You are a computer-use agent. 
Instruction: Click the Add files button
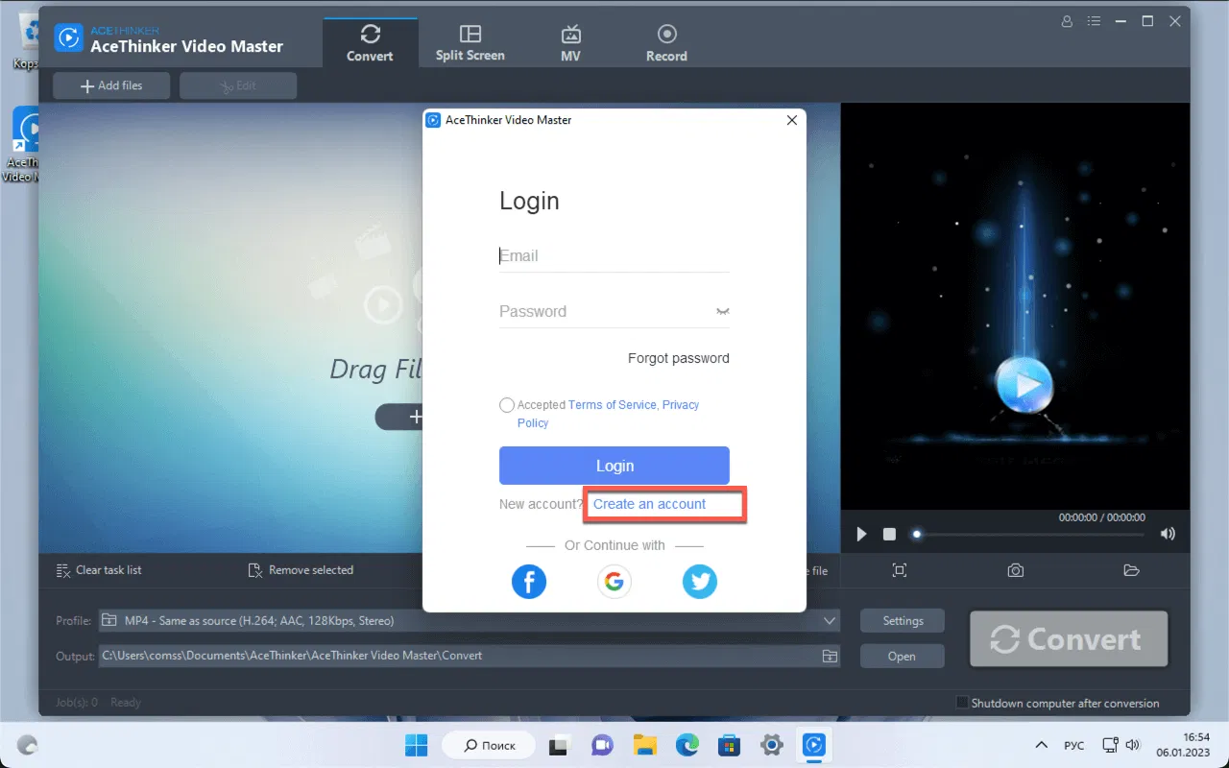point(111,85)
